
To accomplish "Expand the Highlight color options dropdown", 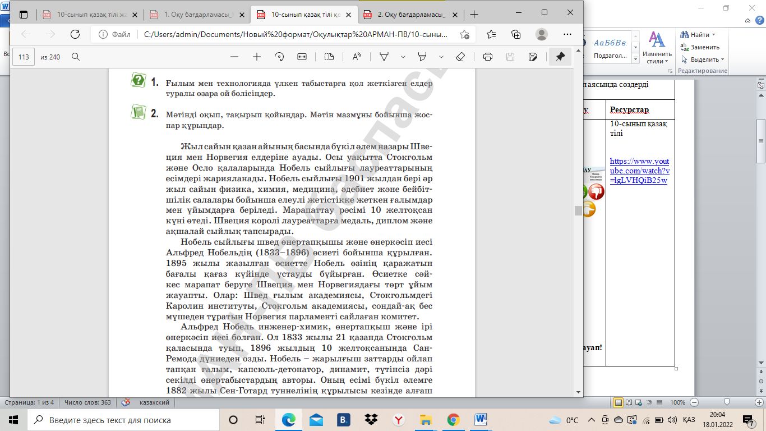I will coord(441,57).
